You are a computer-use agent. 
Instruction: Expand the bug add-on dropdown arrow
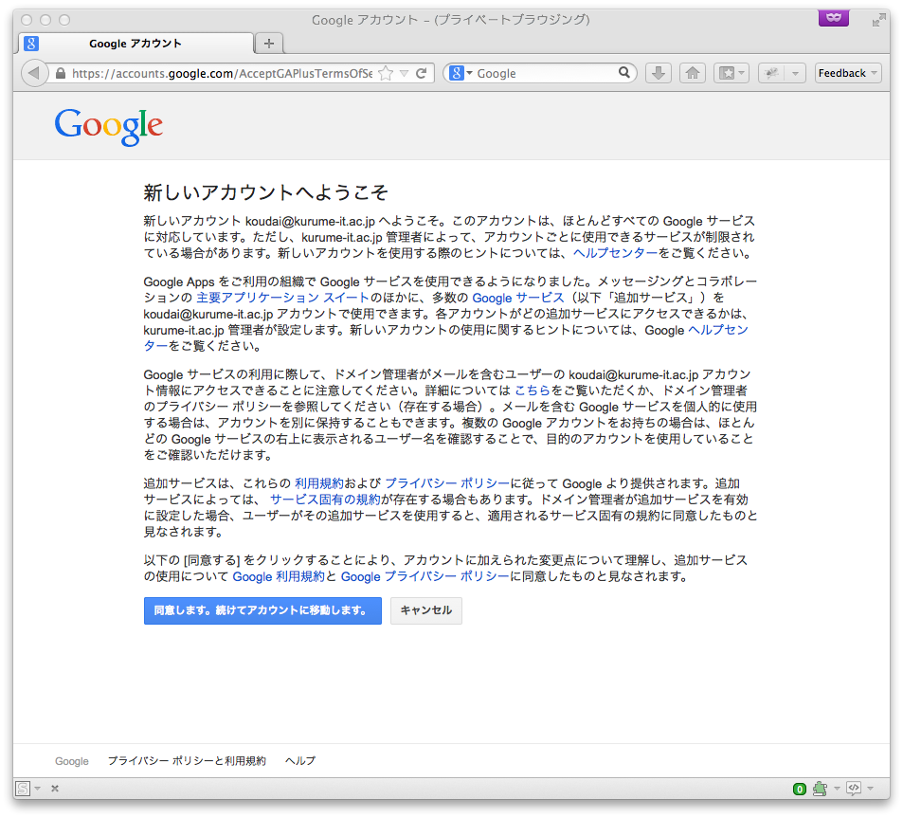click(795, 73)
